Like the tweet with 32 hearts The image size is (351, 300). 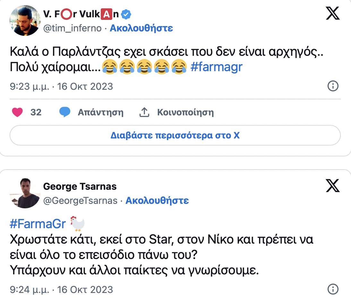pyautogui.click(x=17, y=113)
